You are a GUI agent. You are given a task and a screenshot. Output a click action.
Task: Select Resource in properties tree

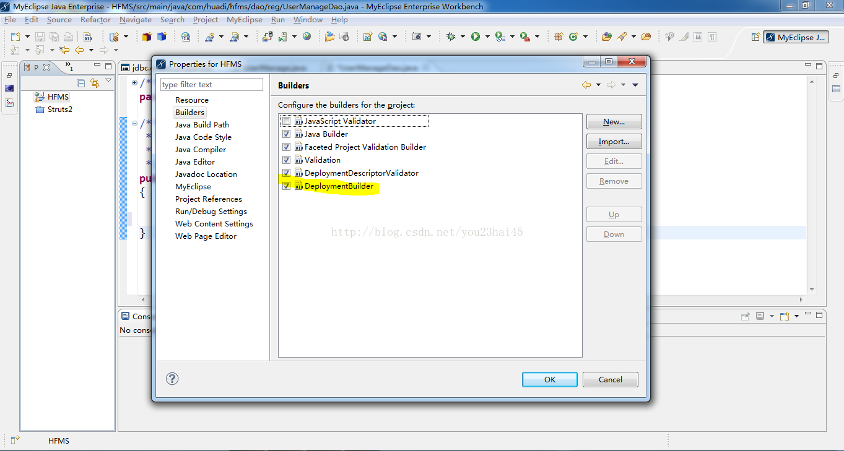(x=192, y=100)
